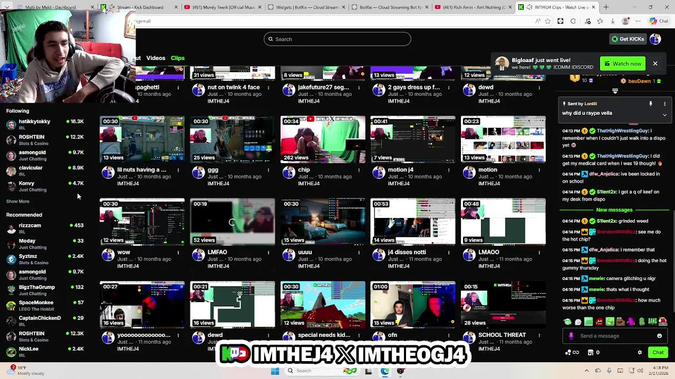Screen dimensions: 675x379
Task: Open Edge settings and more menu
Action: pyautogui.click(x=638, y=21)
